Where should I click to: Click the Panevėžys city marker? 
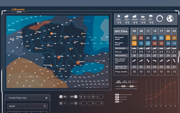[65, 38]
